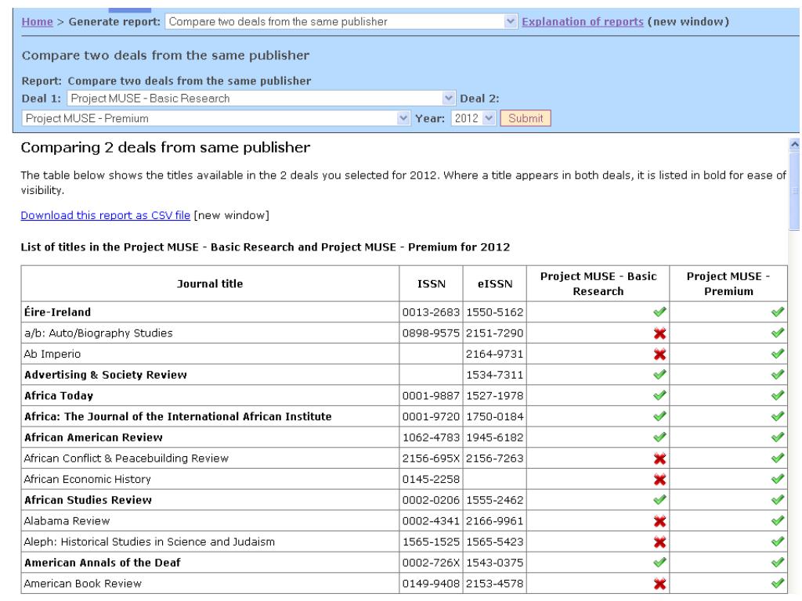Click the red cross for American Book Review

pos(659,584)
